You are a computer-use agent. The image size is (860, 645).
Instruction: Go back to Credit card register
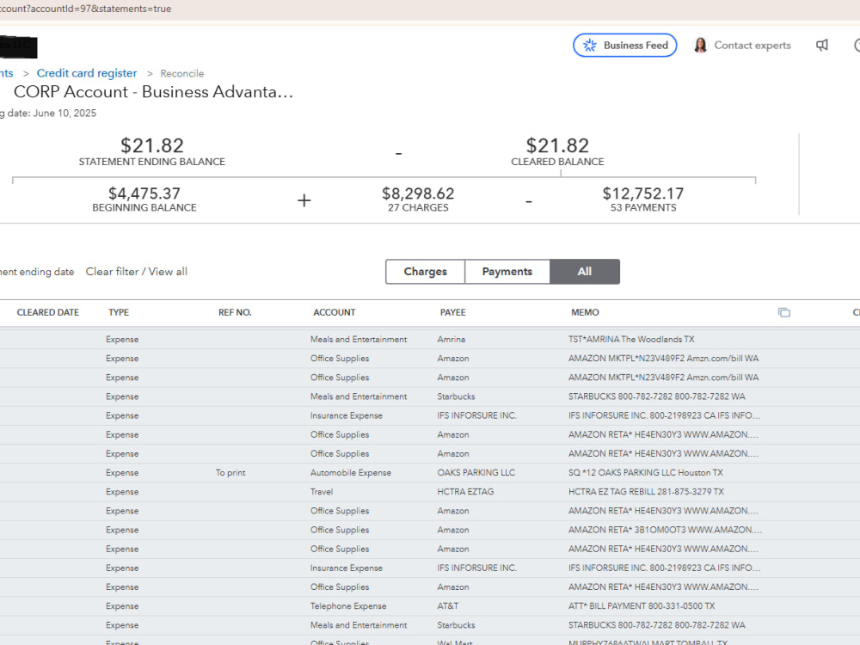pyautogui.click(x=87, y=73)
